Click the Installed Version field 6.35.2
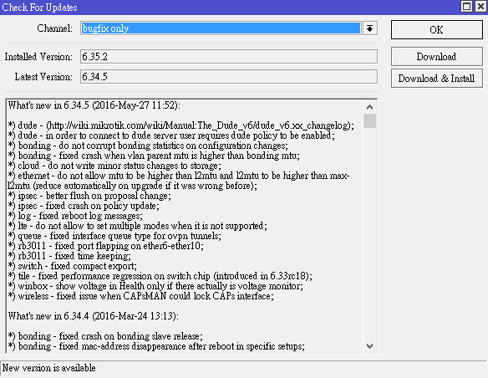 click(229, 57)
